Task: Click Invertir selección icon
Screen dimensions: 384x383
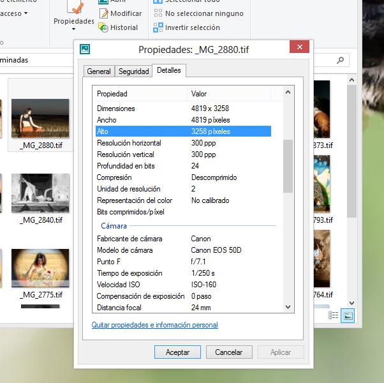Action: 158,27
